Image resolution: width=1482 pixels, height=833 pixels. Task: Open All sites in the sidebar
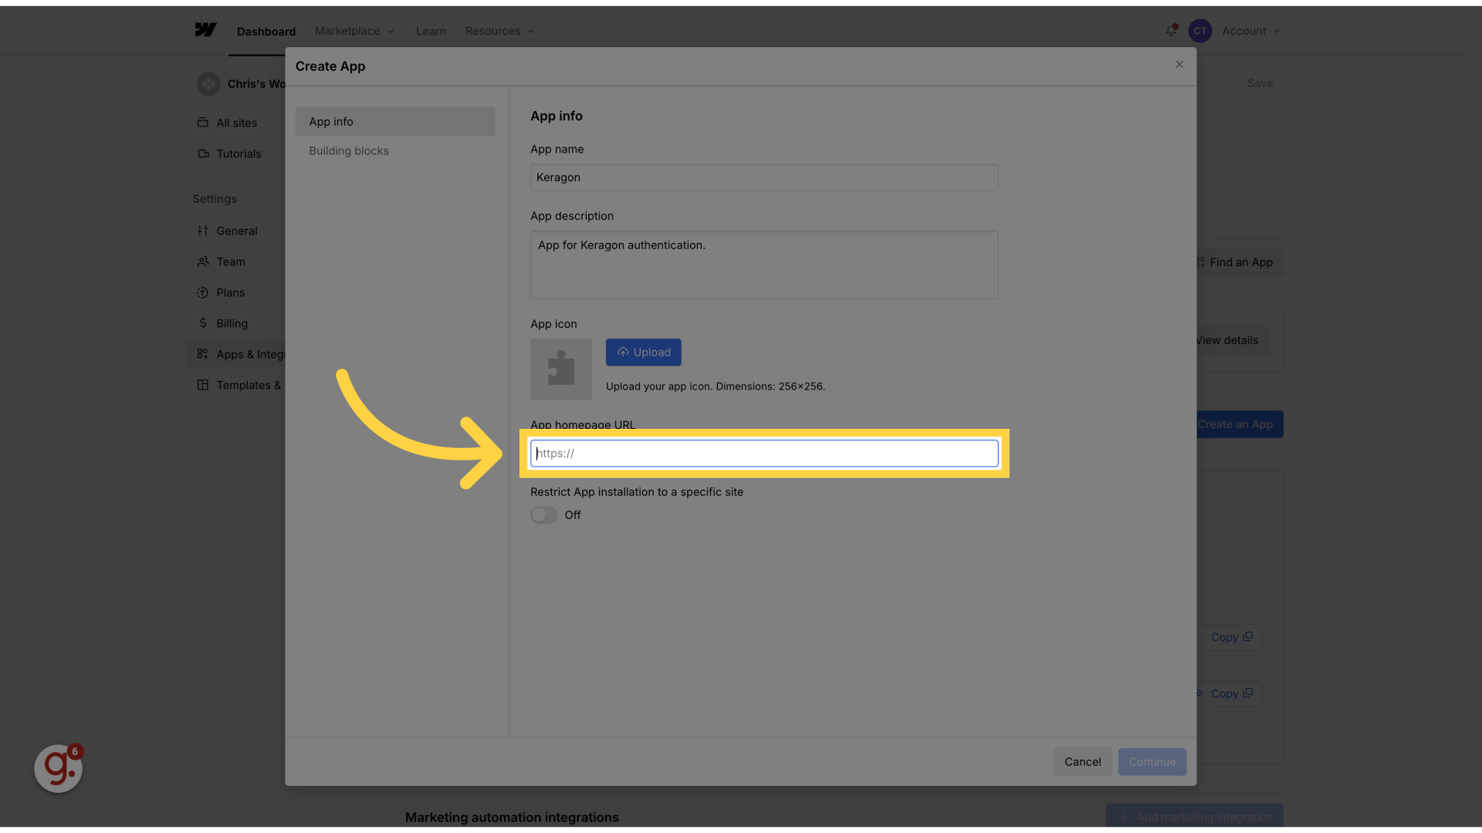pyautogui.click(x=236, y=123)
